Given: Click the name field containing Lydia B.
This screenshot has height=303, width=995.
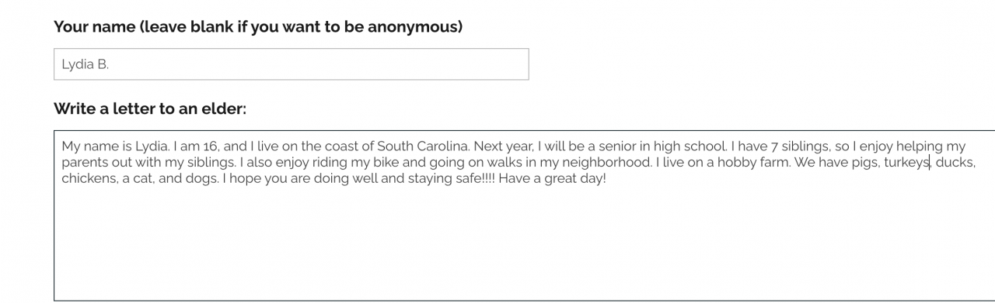Looking at the screenshot, I should pos(291,64).
